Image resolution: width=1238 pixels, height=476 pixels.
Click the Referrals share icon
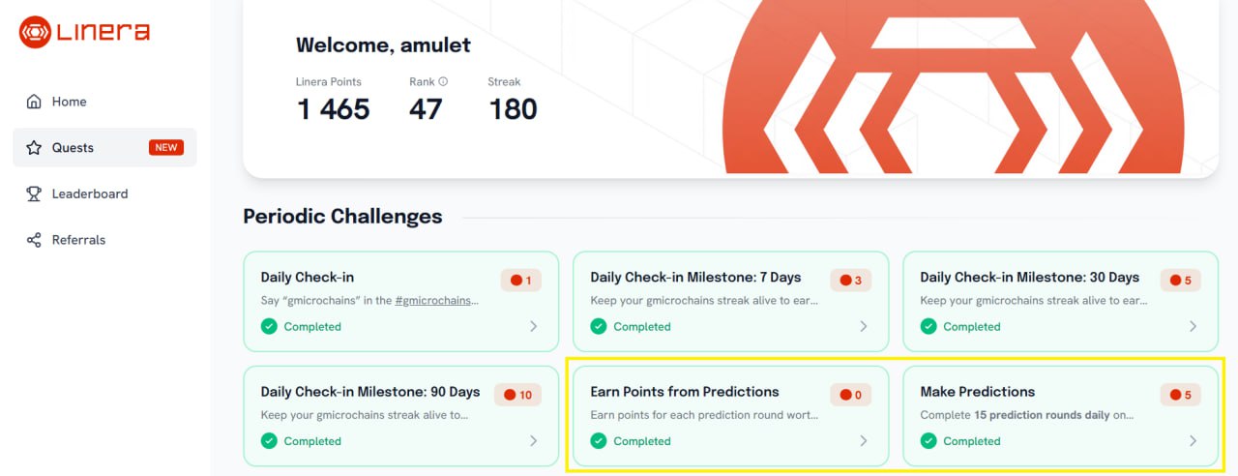pyautogui.click(x=34, y=240)
